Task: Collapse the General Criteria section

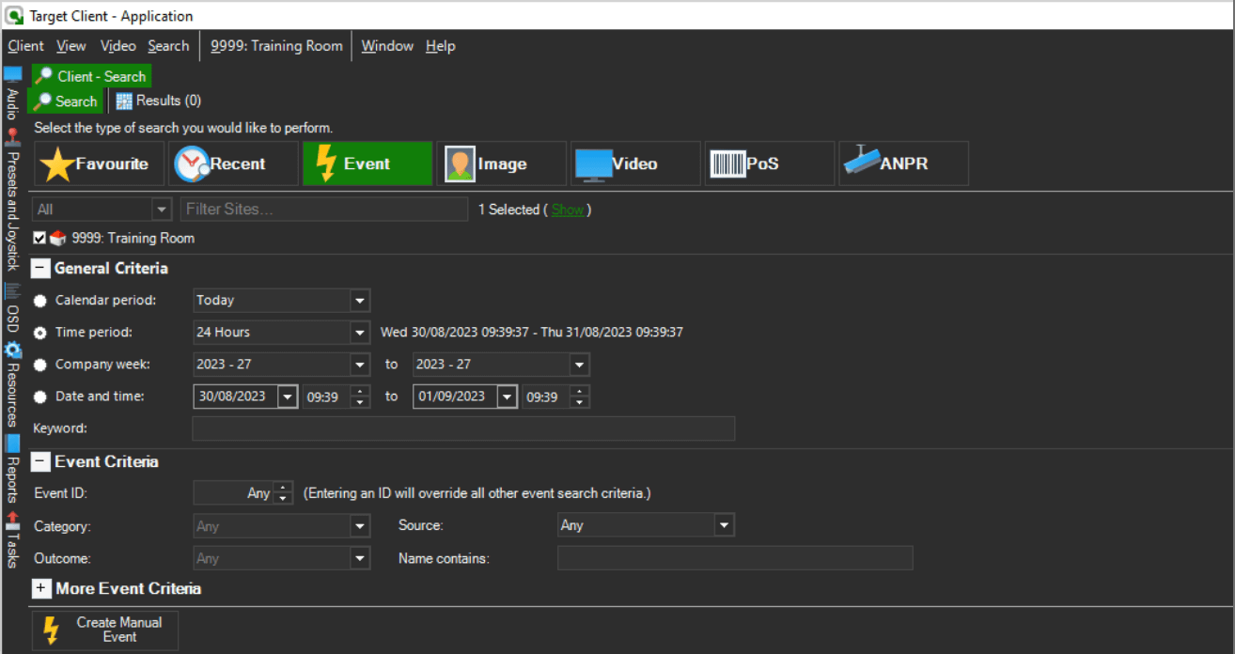Action: (41, 269)
